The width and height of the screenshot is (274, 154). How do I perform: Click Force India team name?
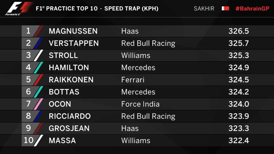tap(140, 104)
